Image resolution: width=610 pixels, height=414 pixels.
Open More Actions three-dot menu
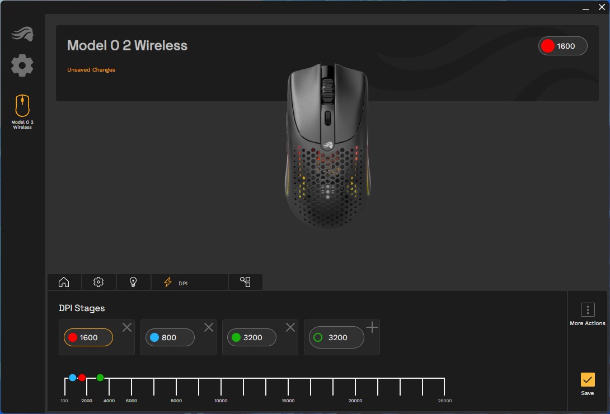[x=587, y=310]
